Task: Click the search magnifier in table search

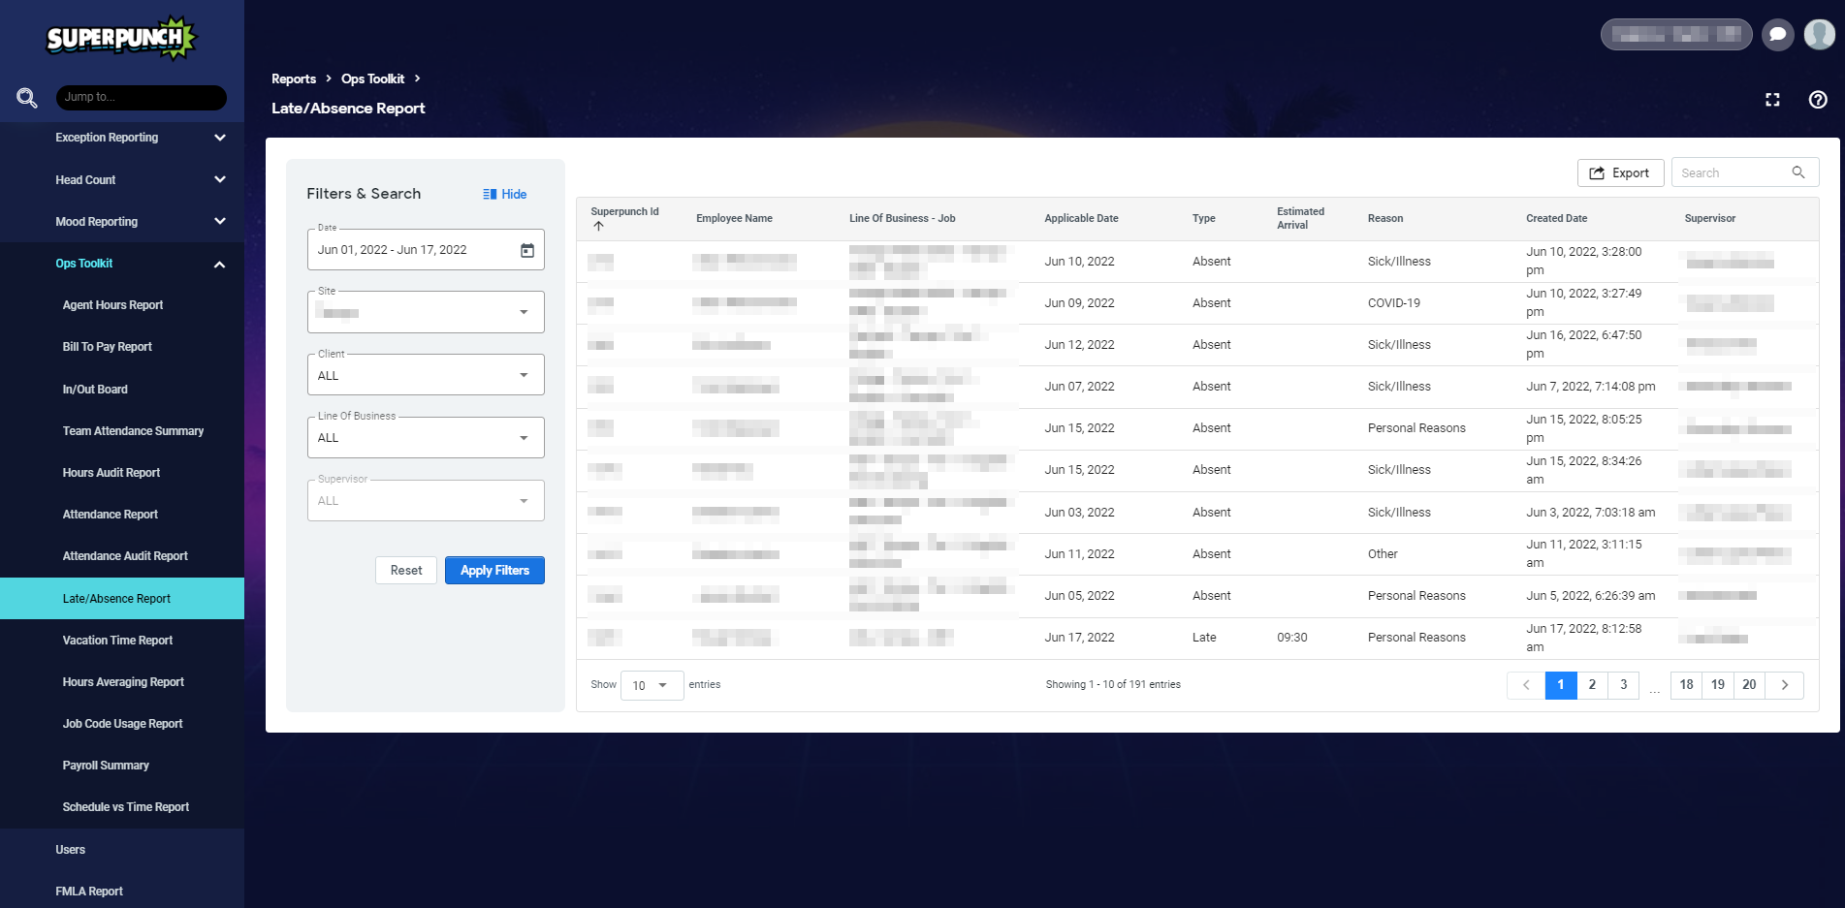Action: tap(1798, 172)
